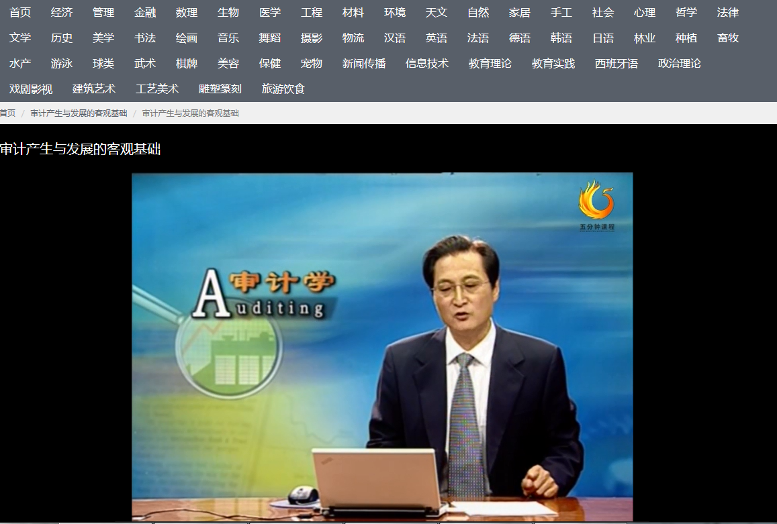Open the 信息技术 category
The height and width of the screenshot is (524, 777).
[427, 64]
